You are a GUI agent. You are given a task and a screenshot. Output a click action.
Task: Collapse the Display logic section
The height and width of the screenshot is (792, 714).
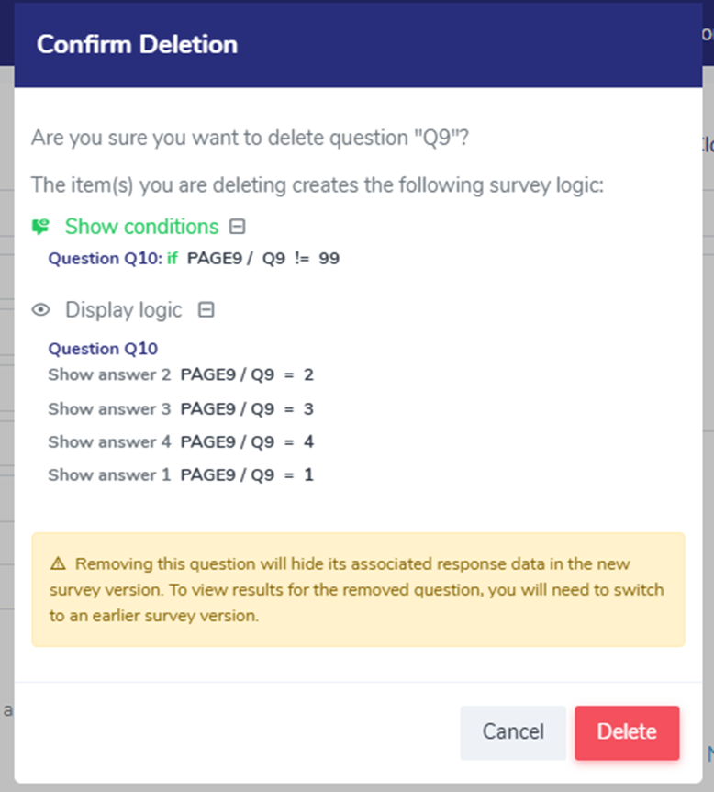pyautogui.click(x=206, y=310)
